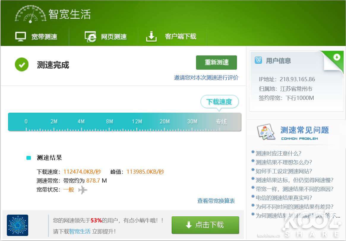Click the IE browser icon for 网页测速
The image size is (346, 241).
coord(91,36)
